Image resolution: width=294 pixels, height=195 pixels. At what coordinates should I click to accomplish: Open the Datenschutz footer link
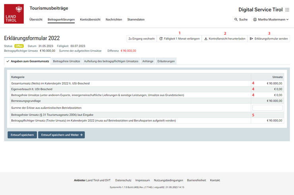coord(123,180)
